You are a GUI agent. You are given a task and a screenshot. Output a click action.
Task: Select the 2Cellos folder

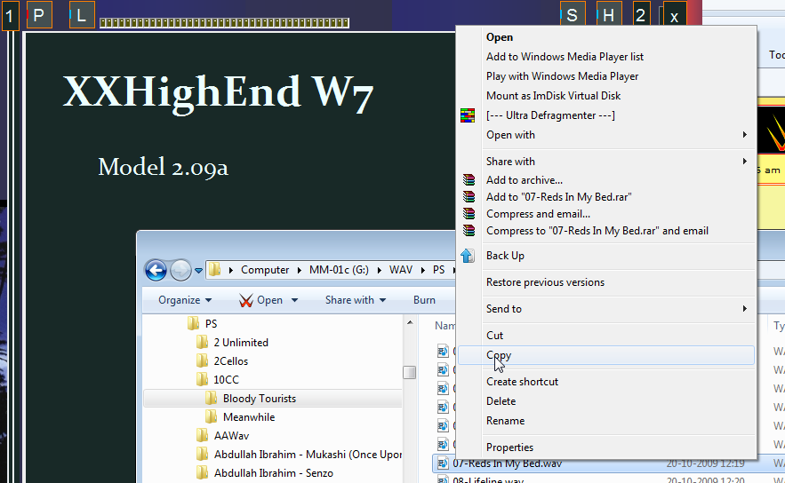223,361
